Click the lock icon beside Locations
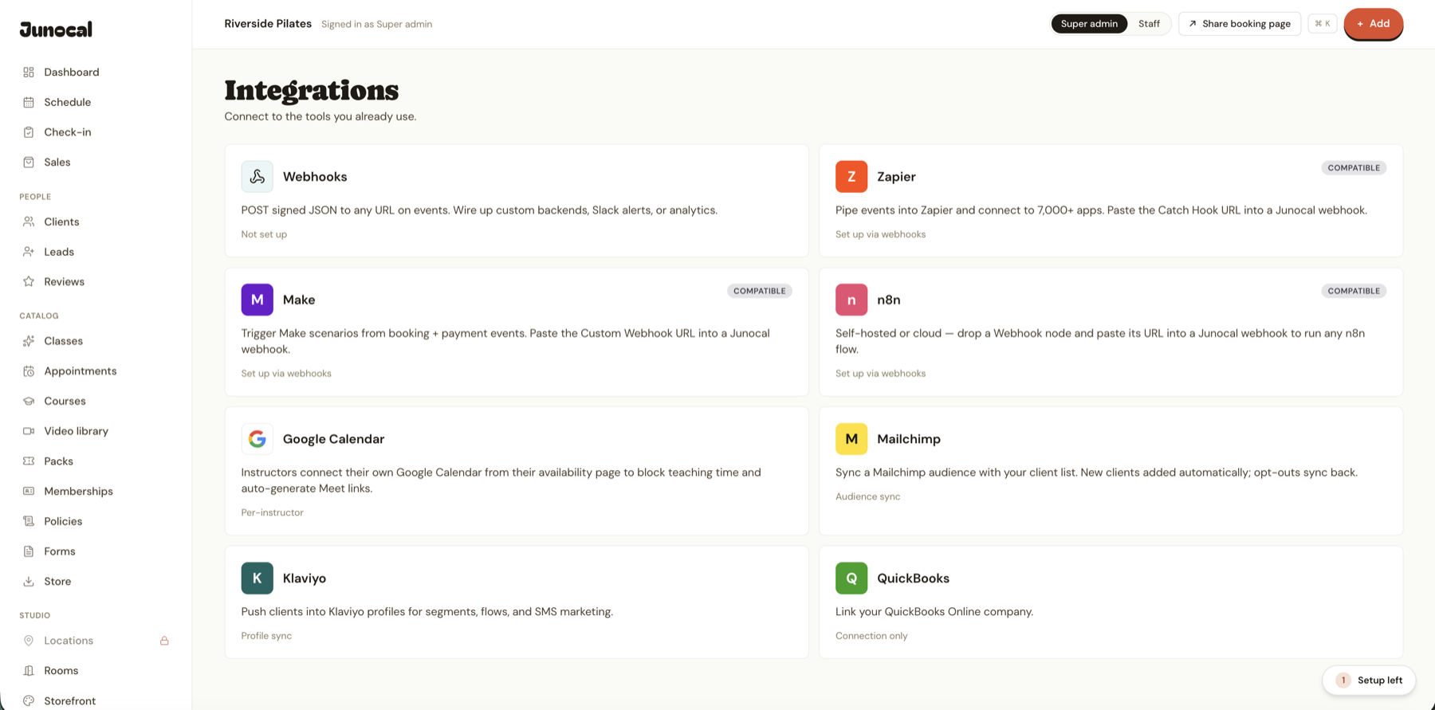Screen dimensions: 1435x710 164,641
